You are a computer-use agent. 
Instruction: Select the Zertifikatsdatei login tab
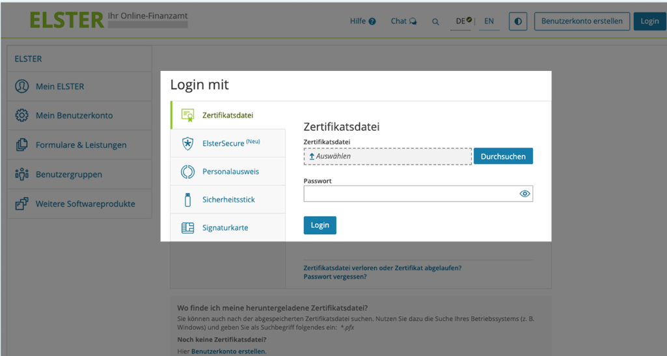228,115
